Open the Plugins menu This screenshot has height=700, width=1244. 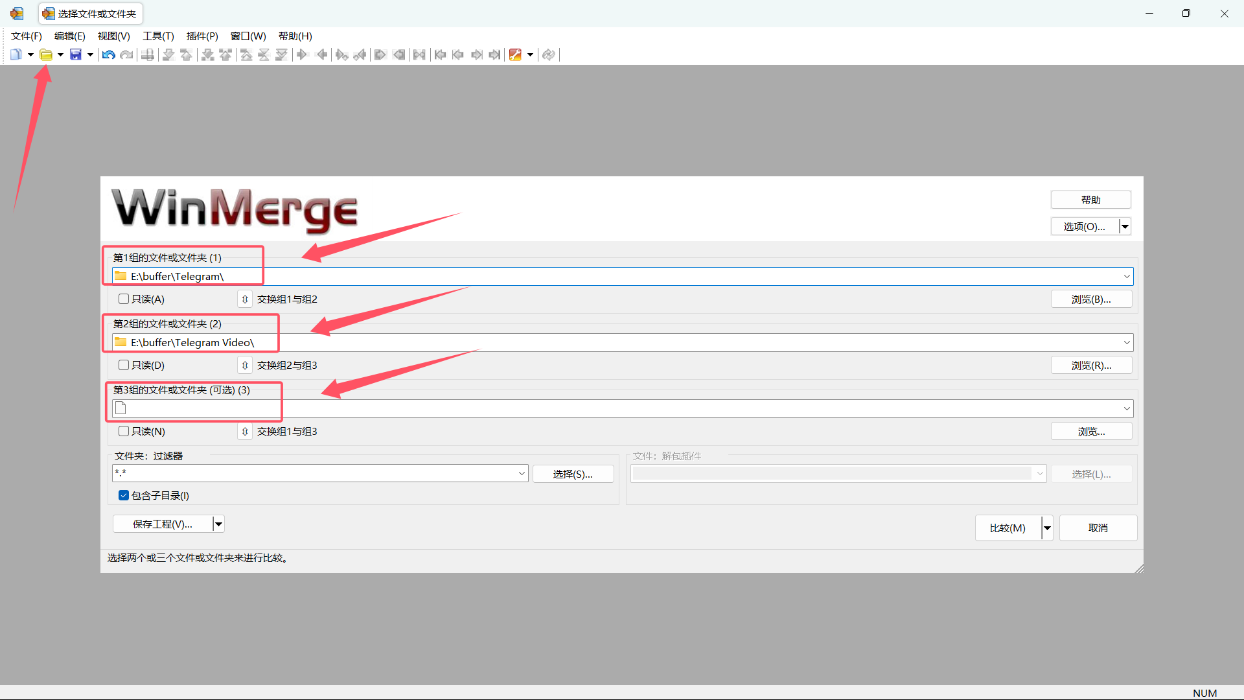click(202, 36)
